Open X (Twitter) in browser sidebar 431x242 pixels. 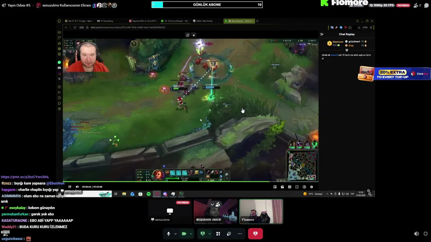[59, 79]
